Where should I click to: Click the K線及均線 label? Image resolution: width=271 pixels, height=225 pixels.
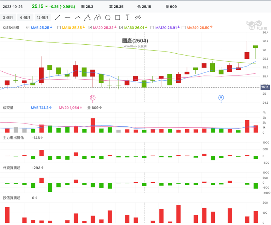click(11, 27)
